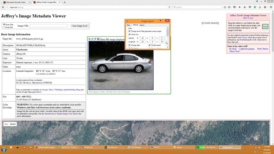Viewport: 274px width, 154px height.
Task: Click the Longitude seconds field
Action: (x=162, y=42)
